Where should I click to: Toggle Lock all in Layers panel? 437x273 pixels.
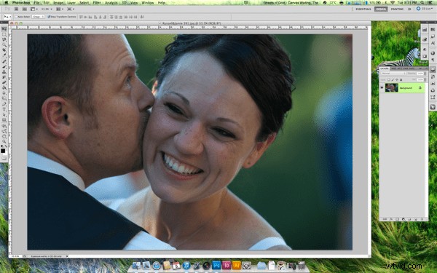tap(401, 80)
